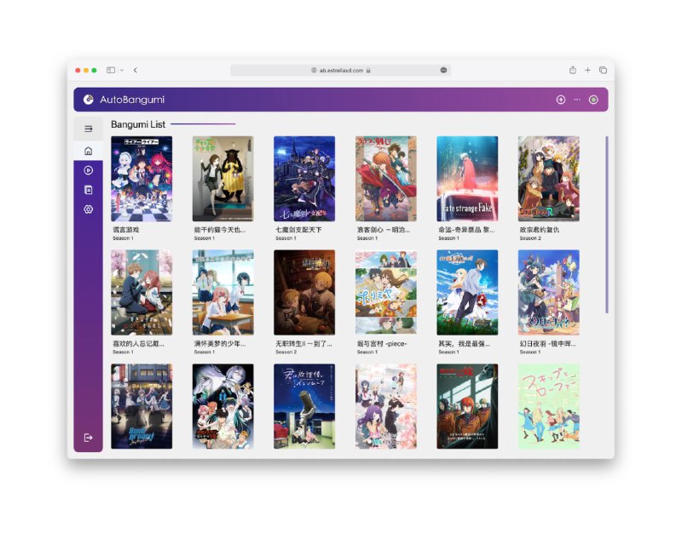The height and width of the screenshot is (533, 682).
Task: Click the AutoBangumi logo icon
Action: (88, 100)
